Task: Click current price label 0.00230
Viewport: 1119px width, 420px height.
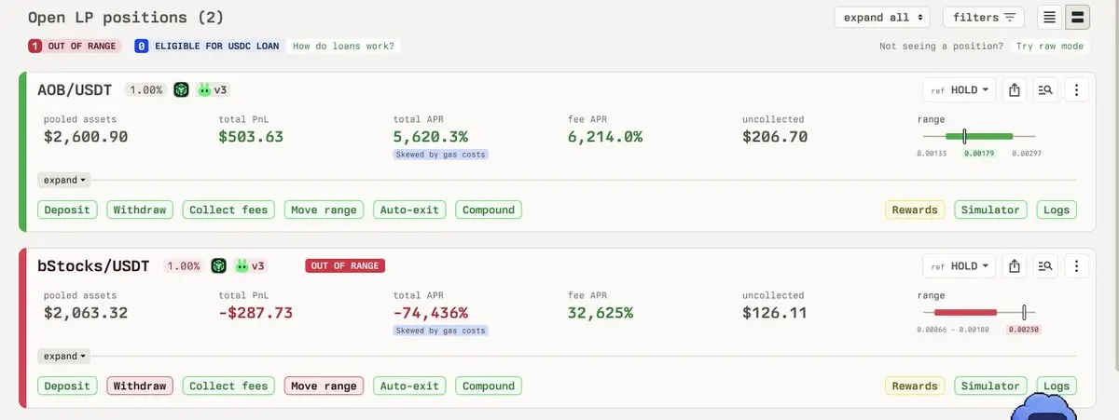Action: pos(1024,330)
